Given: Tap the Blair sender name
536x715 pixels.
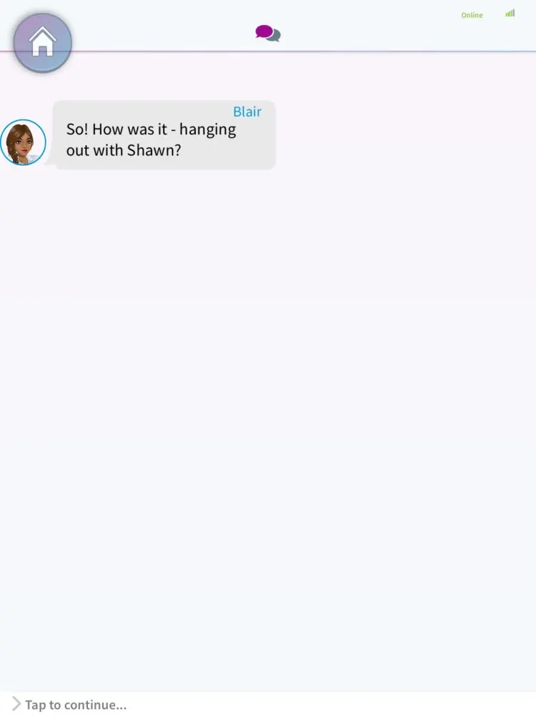Looking at the screenshot, I should click(x=247, y=112).
